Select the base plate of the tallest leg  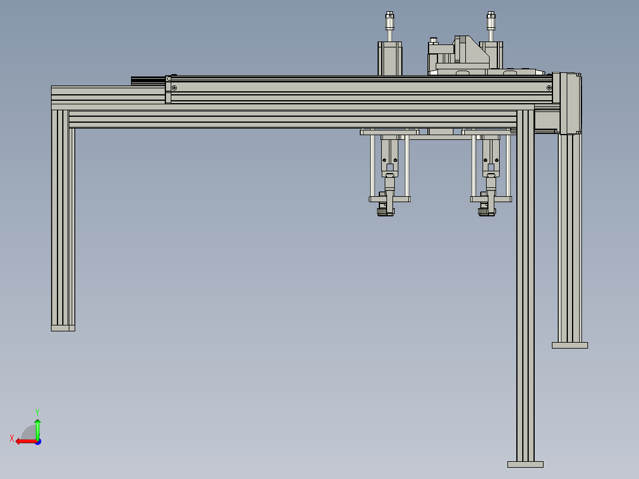525,464
